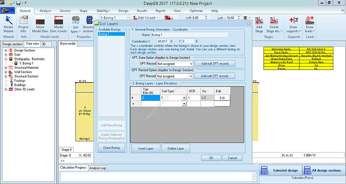The width and height of the screenshot is (346, 184).
Task: Open the Model Wizard tool
Action: point(8,24)
